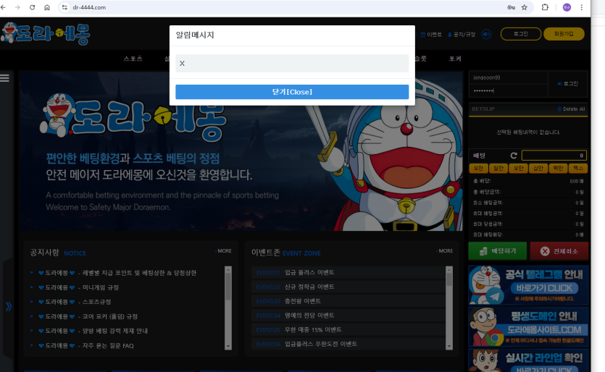
Task: Close the alert with 닫기[Close] button
Action: tap(292, 92)
